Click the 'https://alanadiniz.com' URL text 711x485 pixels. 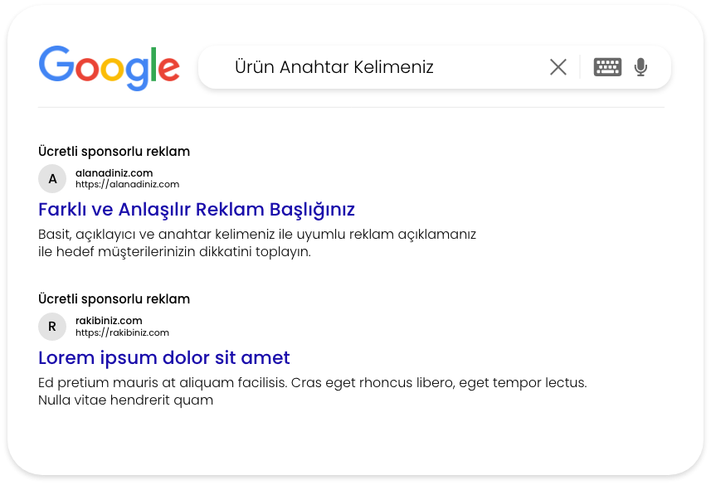click(x=127, y=184)
